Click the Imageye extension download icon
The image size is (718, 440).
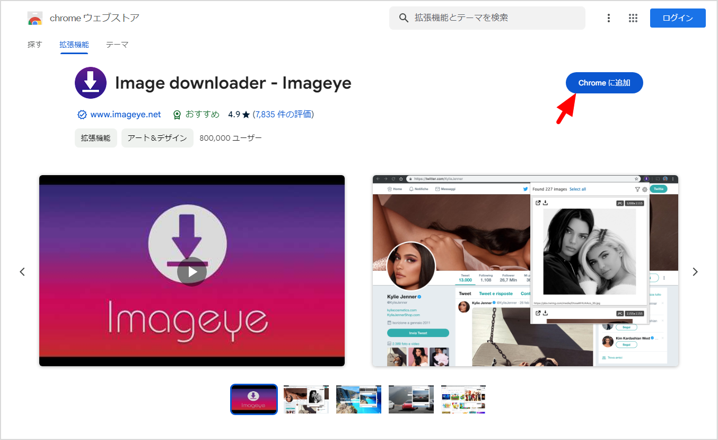point(91,83)
